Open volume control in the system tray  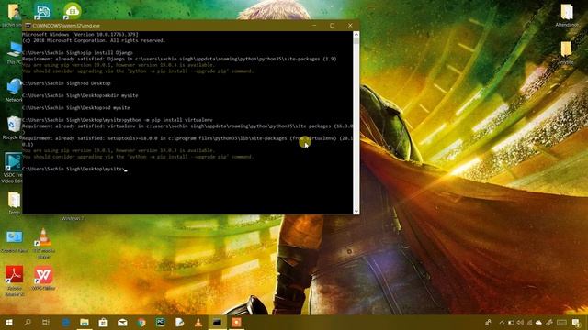coord(521,322)
